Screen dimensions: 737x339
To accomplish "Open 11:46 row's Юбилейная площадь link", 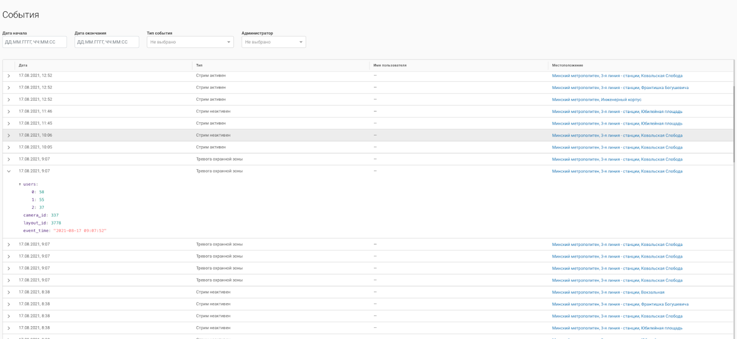I will click(617, 111).
